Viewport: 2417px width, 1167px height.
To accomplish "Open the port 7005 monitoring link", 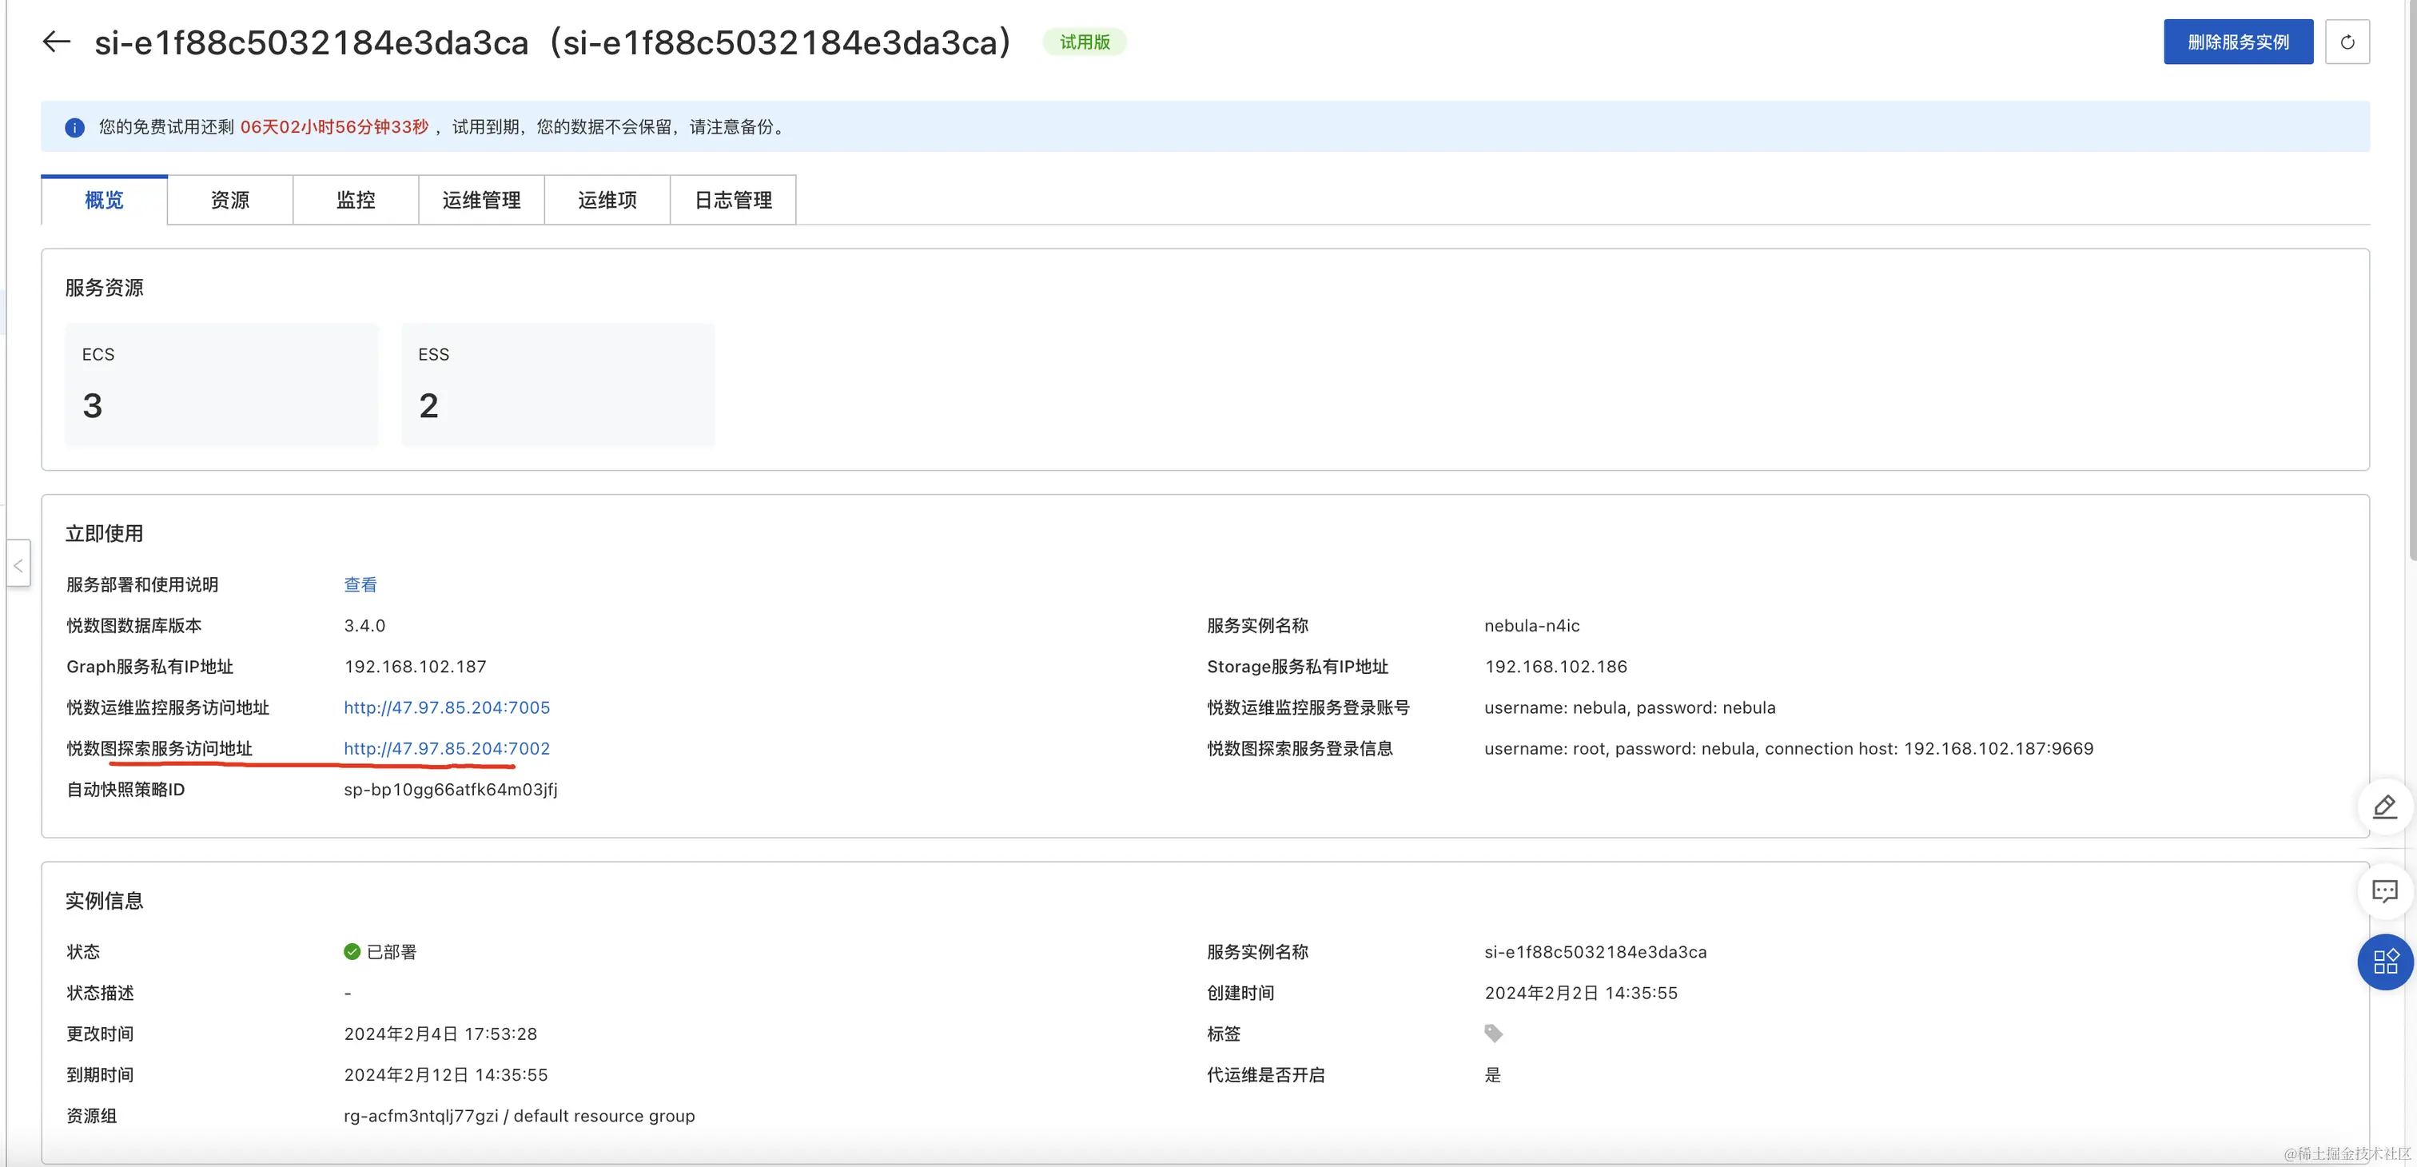I will 447,707.
